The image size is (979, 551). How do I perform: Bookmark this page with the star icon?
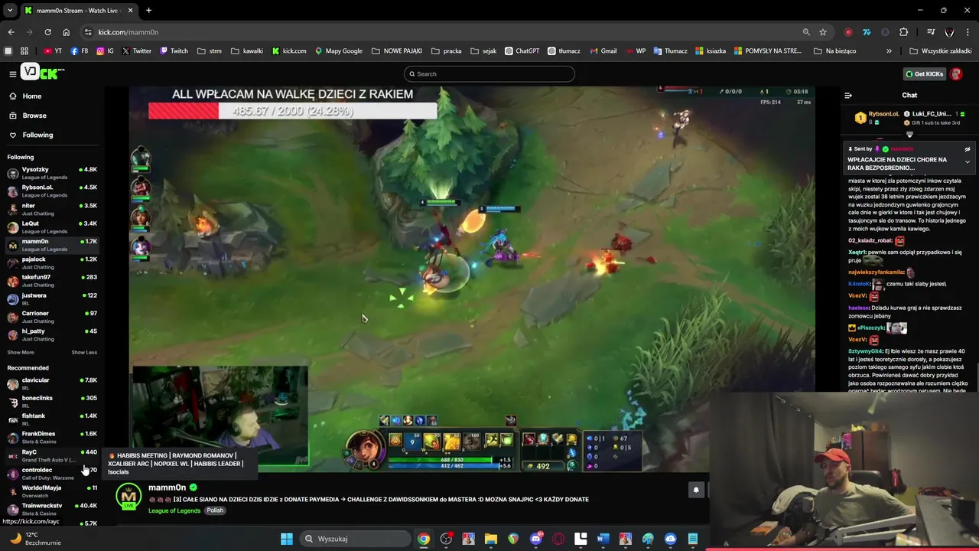click(x=823, y=32)
